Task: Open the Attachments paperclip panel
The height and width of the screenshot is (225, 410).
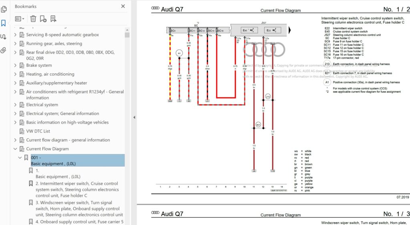Action: click(4, 50)
